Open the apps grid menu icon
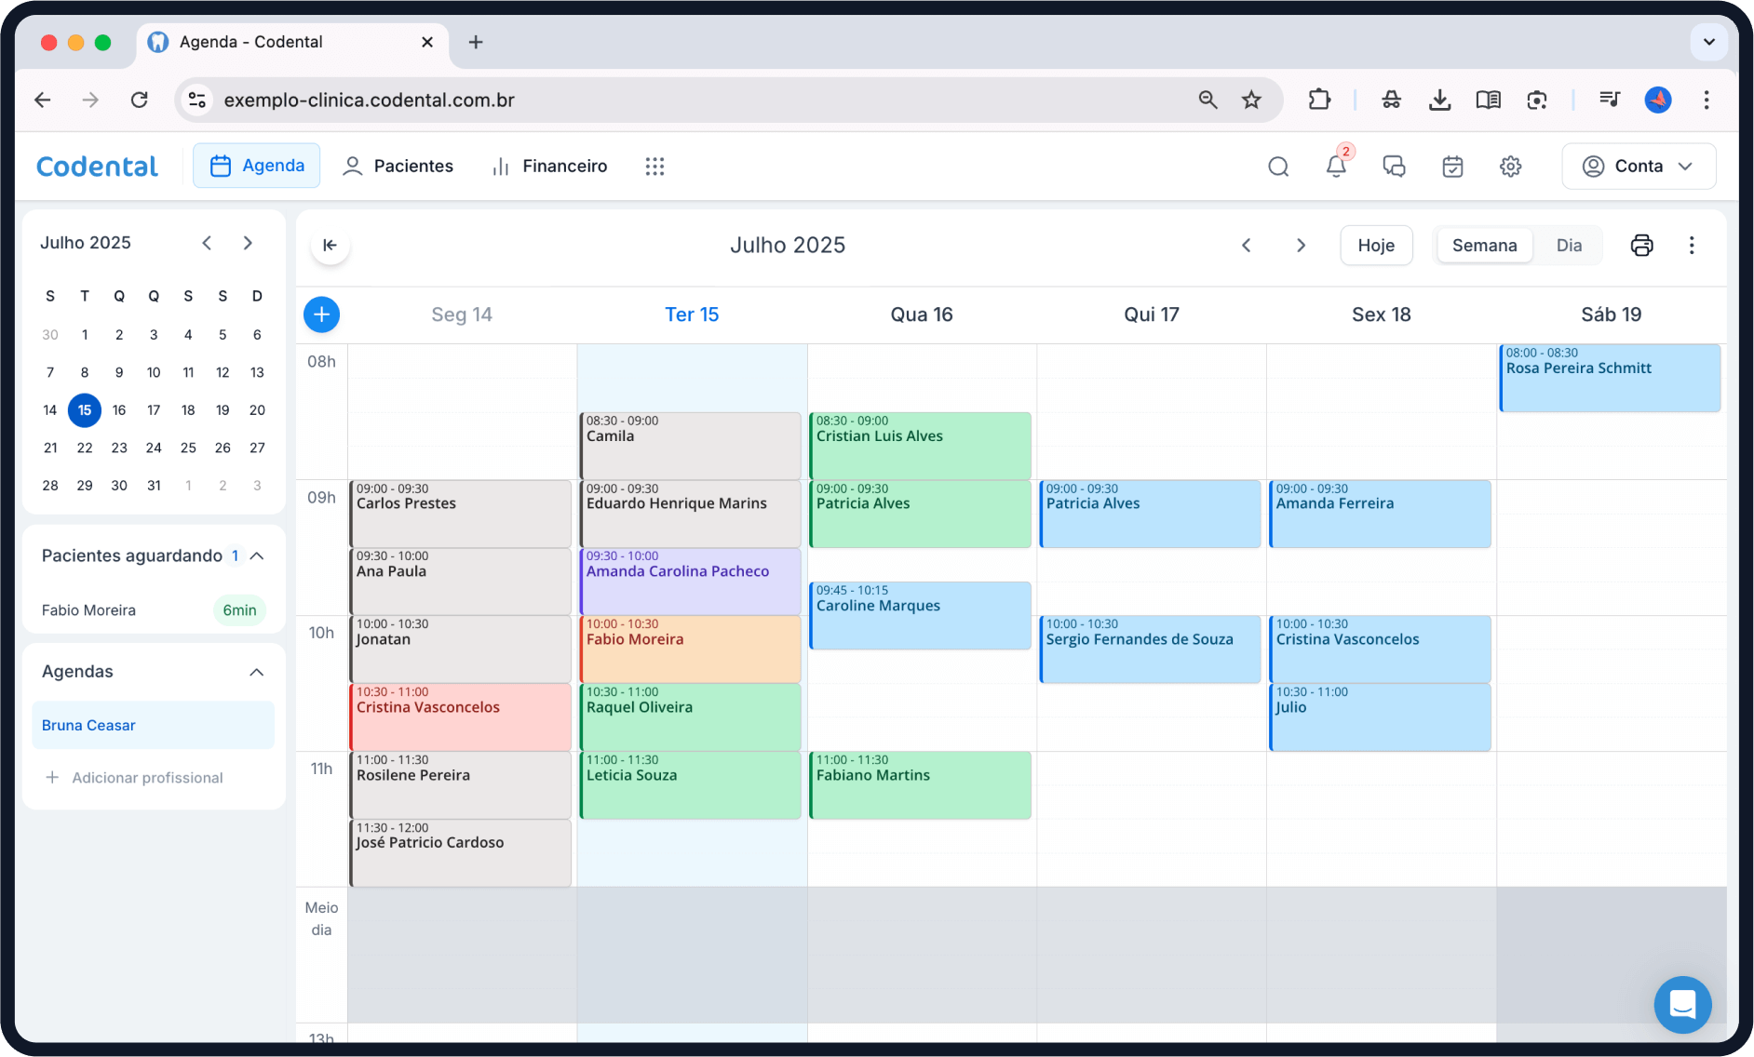Image resolution: width=1754 pixels, height=1057 pixels. point(654,167)
